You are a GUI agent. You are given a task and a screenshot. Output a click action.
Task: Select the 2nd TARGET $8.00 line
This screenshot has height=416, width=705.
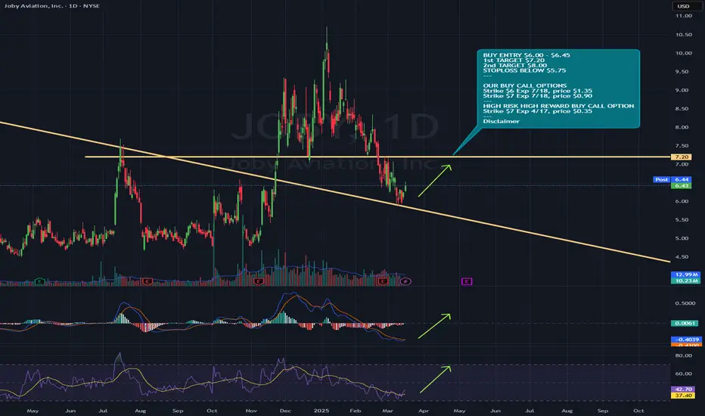[515, 65]
